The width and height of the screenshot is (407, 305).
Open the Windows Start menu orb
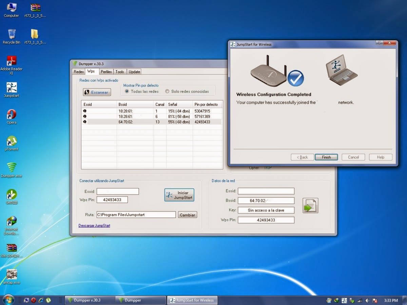click(8, 300)
